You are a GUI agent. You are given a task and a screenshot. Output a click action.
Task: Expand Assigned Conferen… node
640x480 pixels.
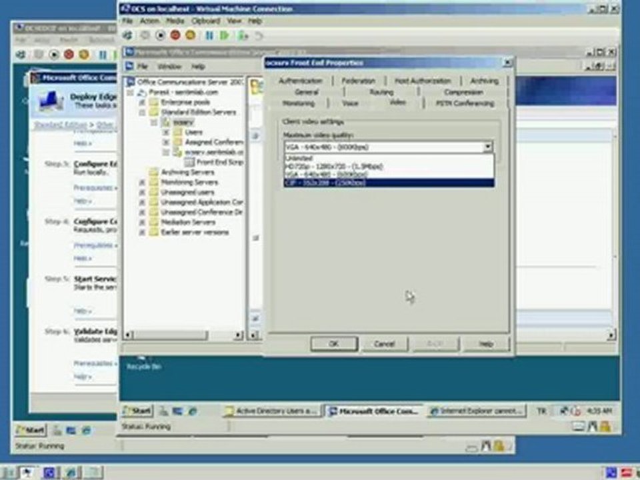[166, 143]
